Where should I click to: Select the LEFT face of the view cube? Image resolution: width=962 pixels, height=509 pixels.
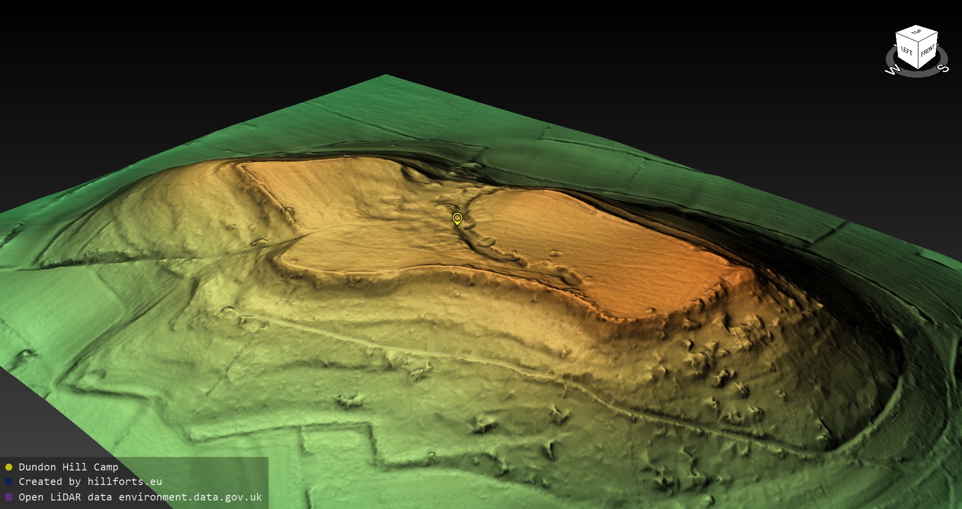click(906, 51)
